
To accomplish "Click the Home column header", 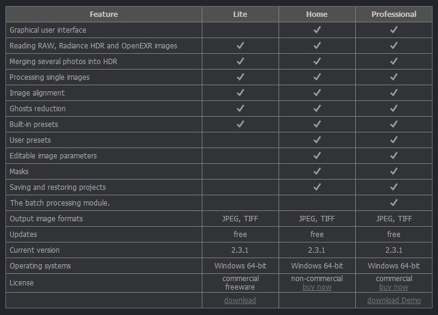I will tap(317, 14).
